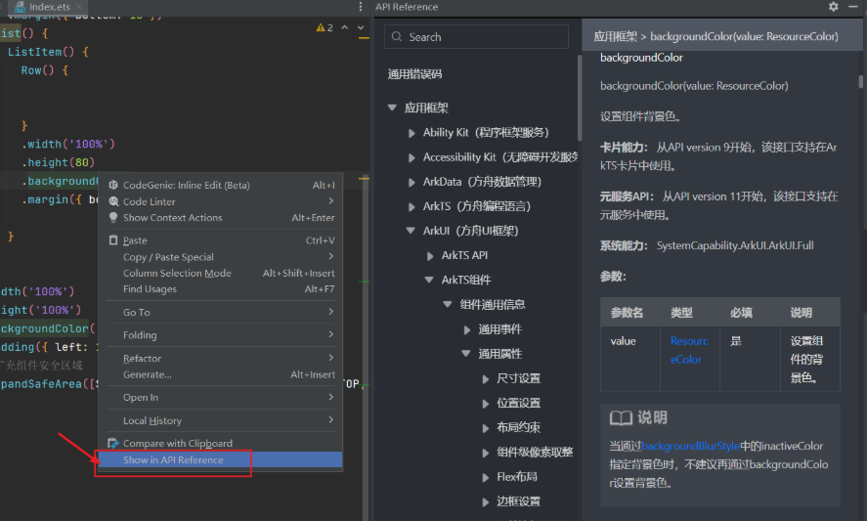
Task: Click the book icon beside 说明 note
Action: [621, 417]
